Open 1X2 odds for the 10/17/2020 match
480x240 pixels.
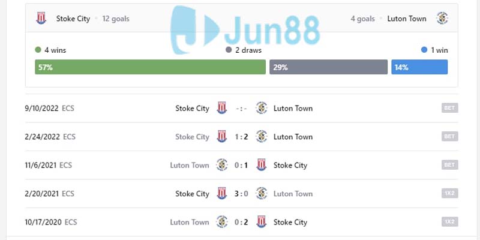tap(449, 222)
